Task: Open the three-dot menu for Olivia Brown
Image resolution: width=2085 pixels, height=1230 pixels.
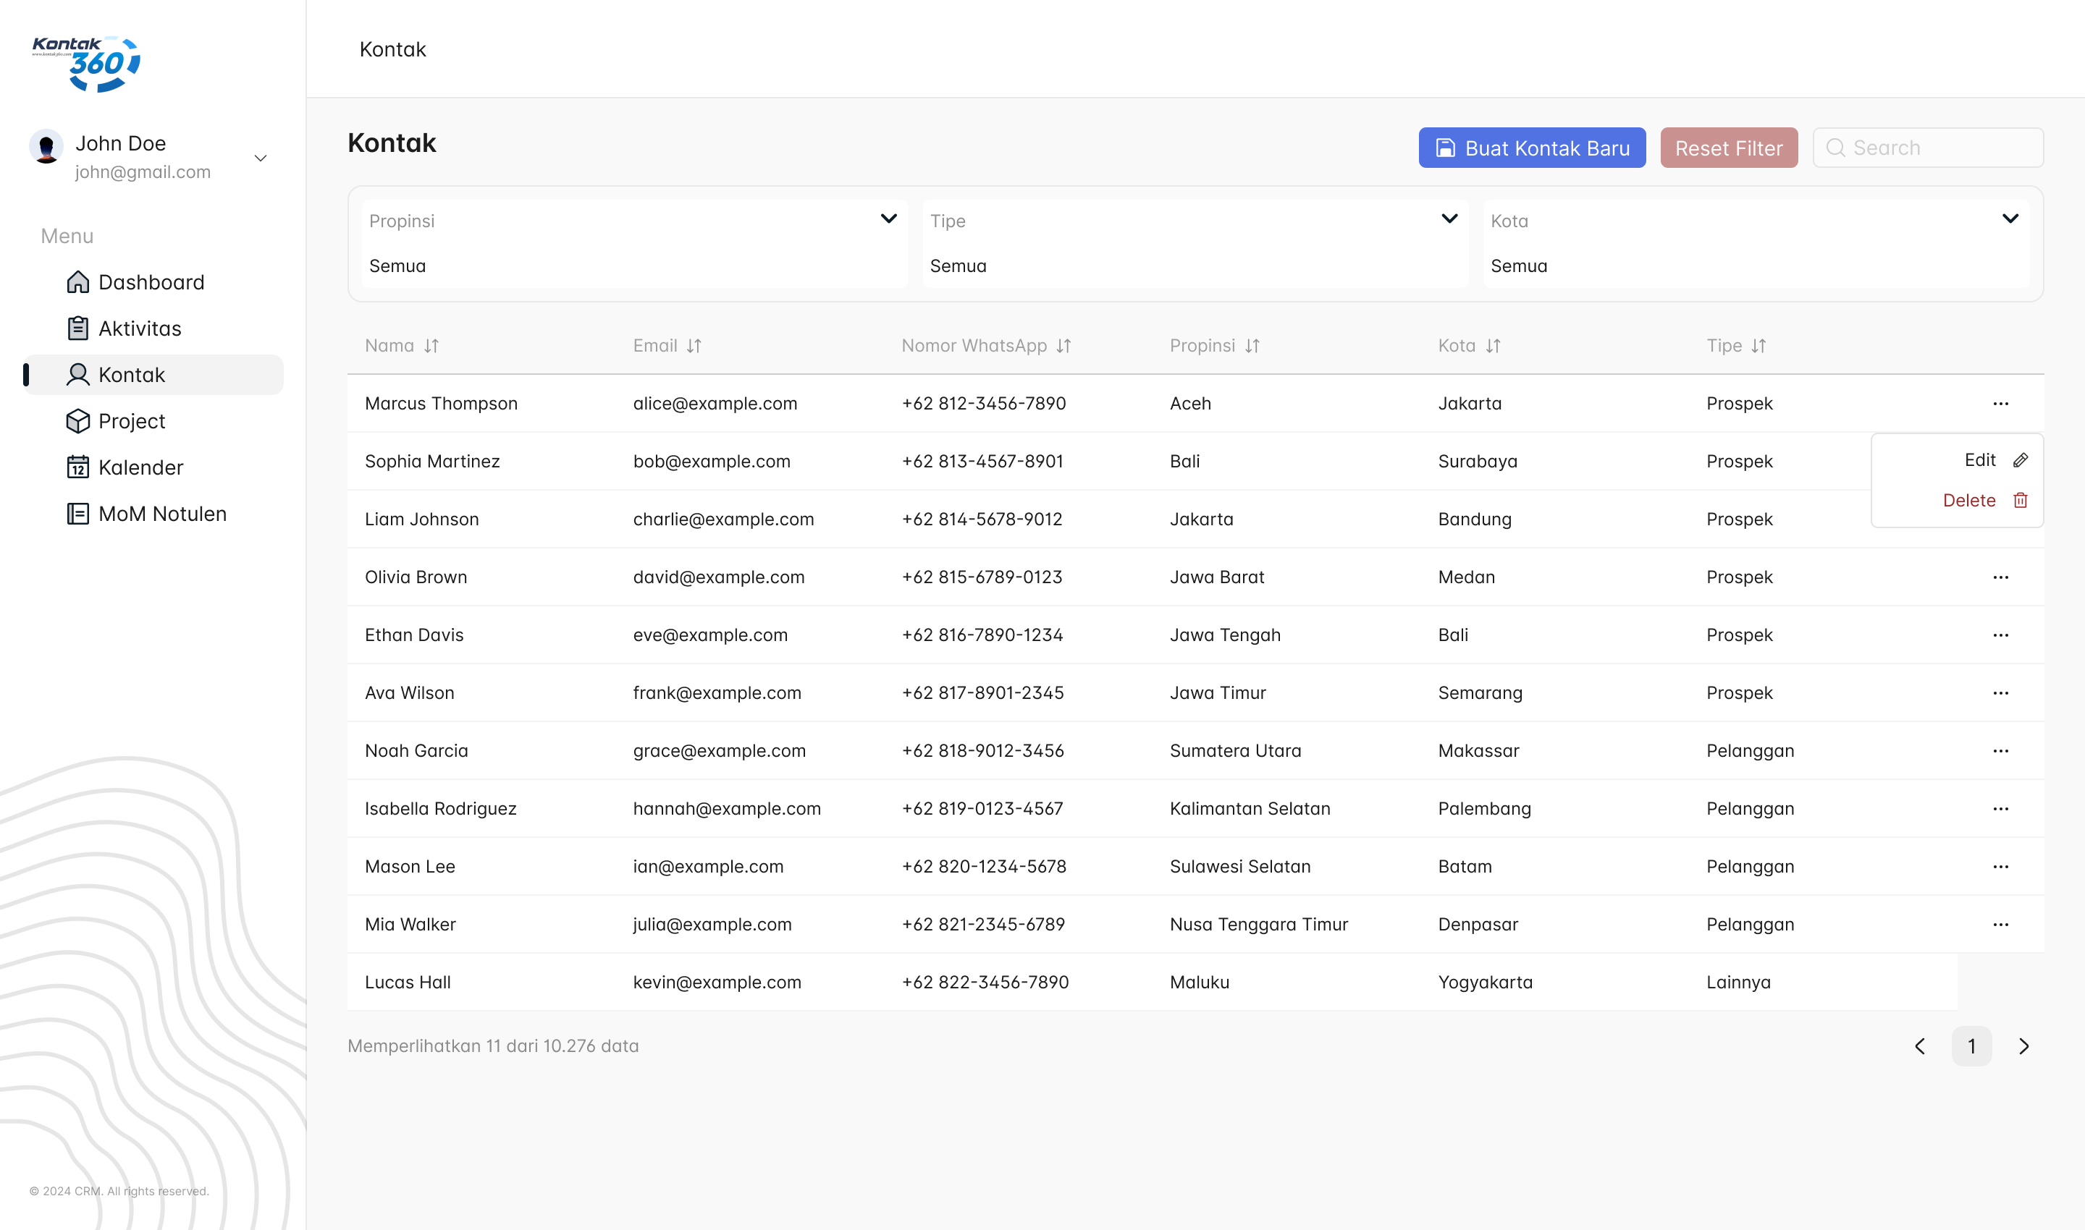Action: (2000, 577)
